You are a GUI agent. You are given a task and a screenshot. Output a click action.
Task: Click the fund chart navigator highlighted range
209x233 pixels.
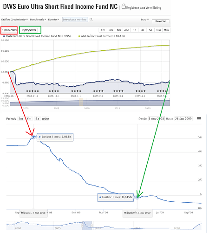pos(81,102)
